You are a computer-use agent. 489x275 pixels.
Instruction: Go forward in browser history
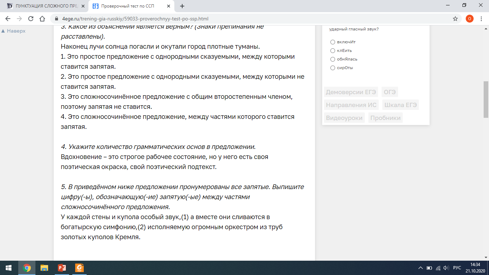tap(19, 19)
